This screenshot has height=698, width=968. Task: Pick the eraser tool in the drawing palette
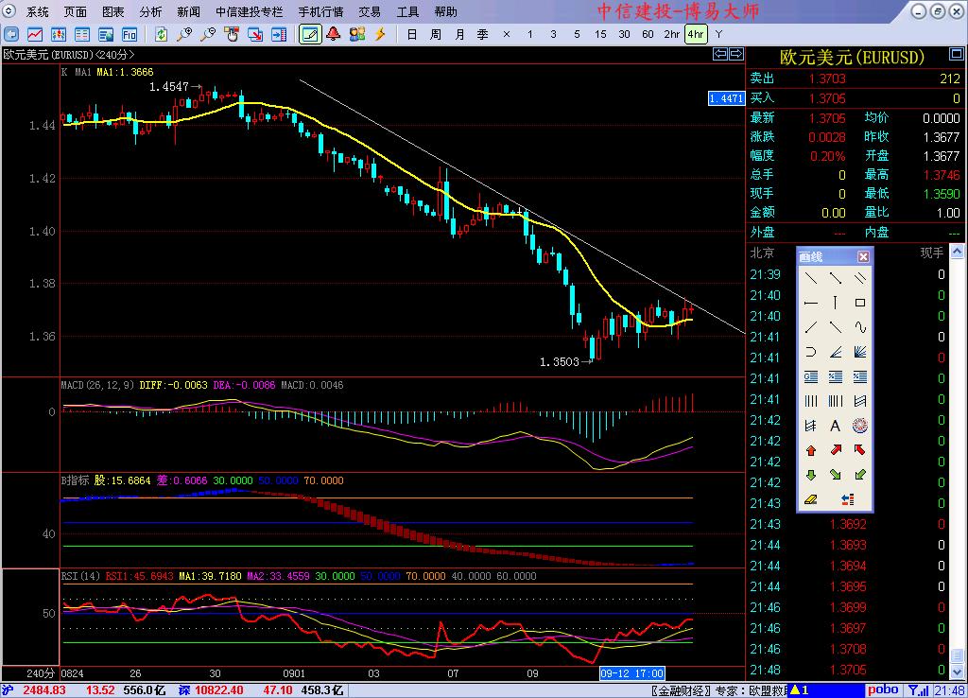(x=811, y=499)
